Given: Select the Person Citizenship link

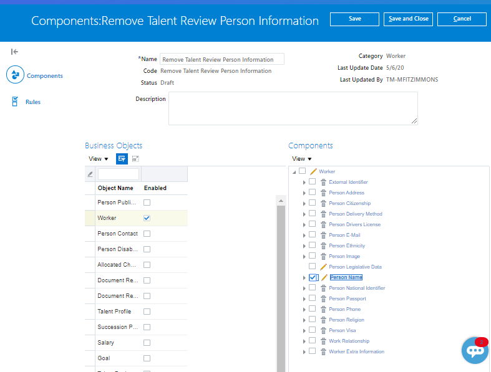Looking at the screenshot, I should (x=350, y=203).
